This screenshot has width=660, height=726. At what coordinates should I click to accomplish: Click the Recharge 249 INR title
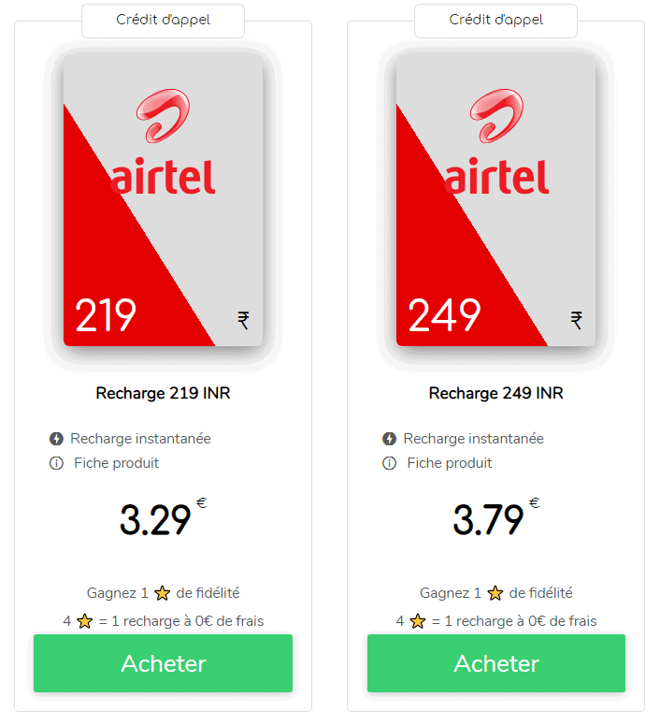(x=495, y=393)
